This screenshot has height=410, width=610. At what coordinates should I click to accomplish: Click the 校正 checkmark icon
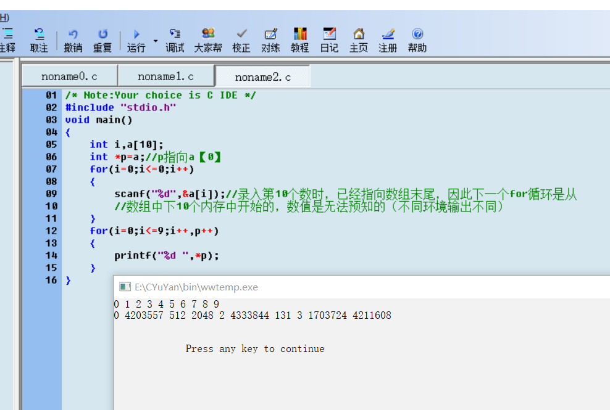(241, 40)
